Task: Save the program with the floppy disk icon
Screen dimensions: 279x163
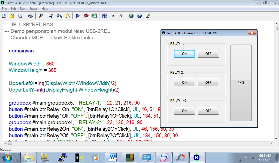Action: [20, 16]
